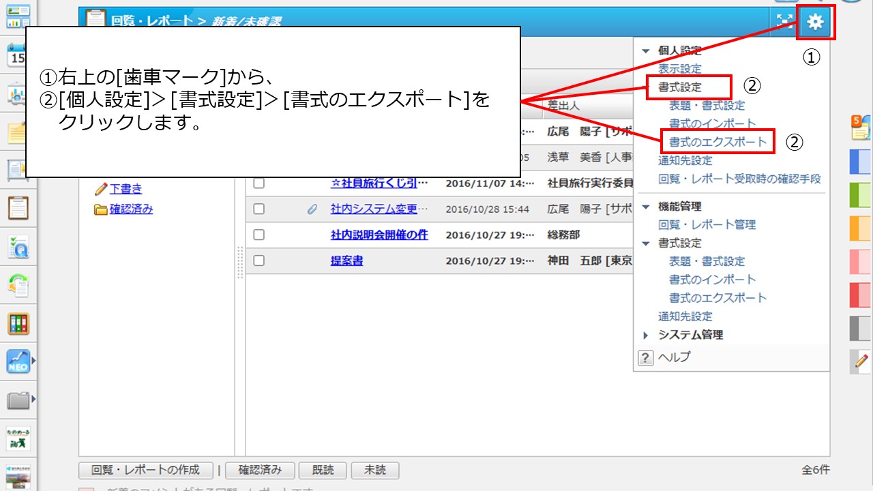
Task: Click the 回覧・レポートの作成 button
Action: click(x=146, y=470)
